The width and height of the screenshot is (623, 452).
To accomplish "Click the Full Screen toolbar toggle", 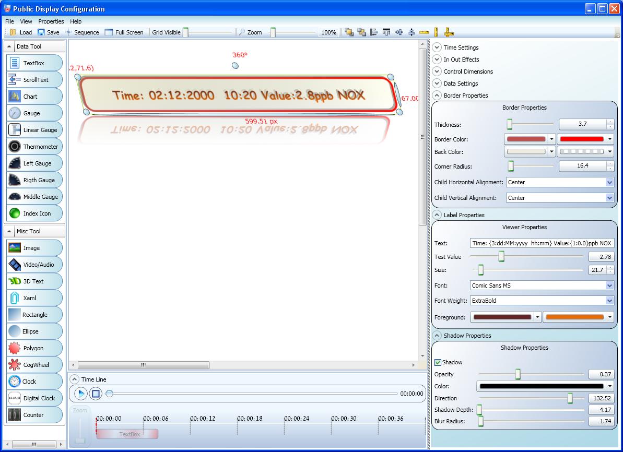I will 125,32.
